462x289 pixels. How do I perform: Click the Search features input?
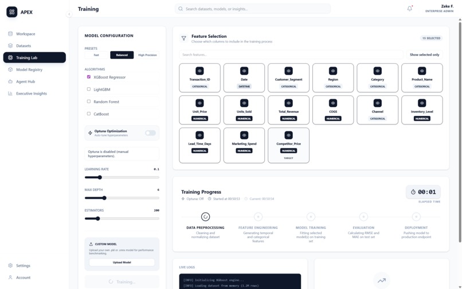pos(291,55)
